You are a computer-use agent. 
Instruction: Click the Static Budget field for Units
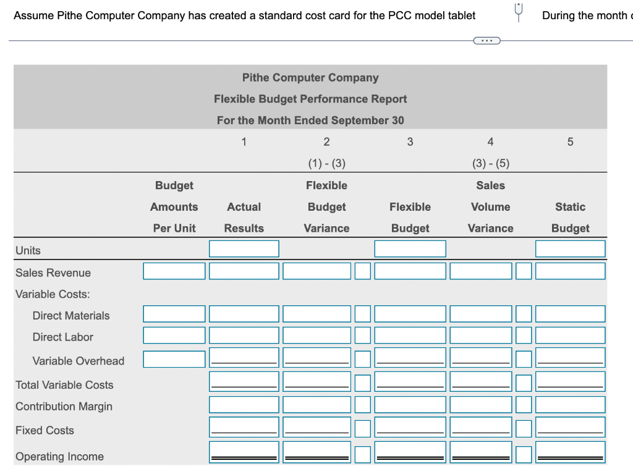tap(570, 248)
